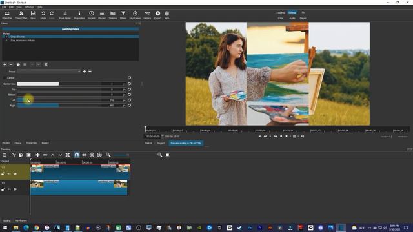Viewport: 413px width, 232px height.
Task: Toggle Ripple mode on the timeline
Action: [92, 155]
